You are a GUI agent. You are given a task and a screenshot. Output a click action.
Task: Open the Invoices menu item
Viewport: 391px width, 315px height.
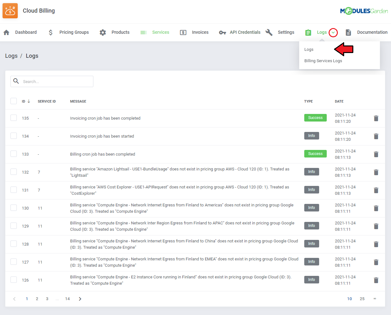tap(200, 32)
